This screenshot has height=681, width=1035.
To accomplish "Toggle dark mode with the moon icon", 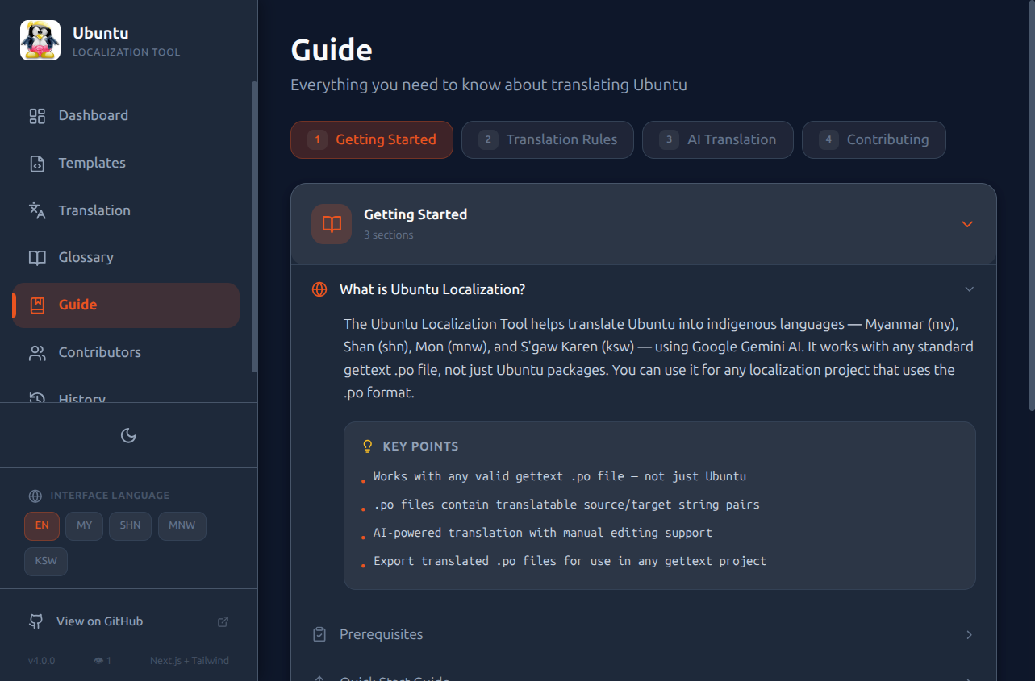I will tap(128, 436).
